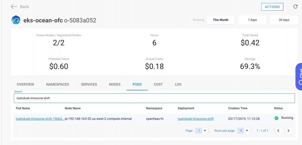This screenshot has width=302, height=145.
Task: Open the tsahiduek-timezone-shift deployment link
Action: (x=196, y=119)
